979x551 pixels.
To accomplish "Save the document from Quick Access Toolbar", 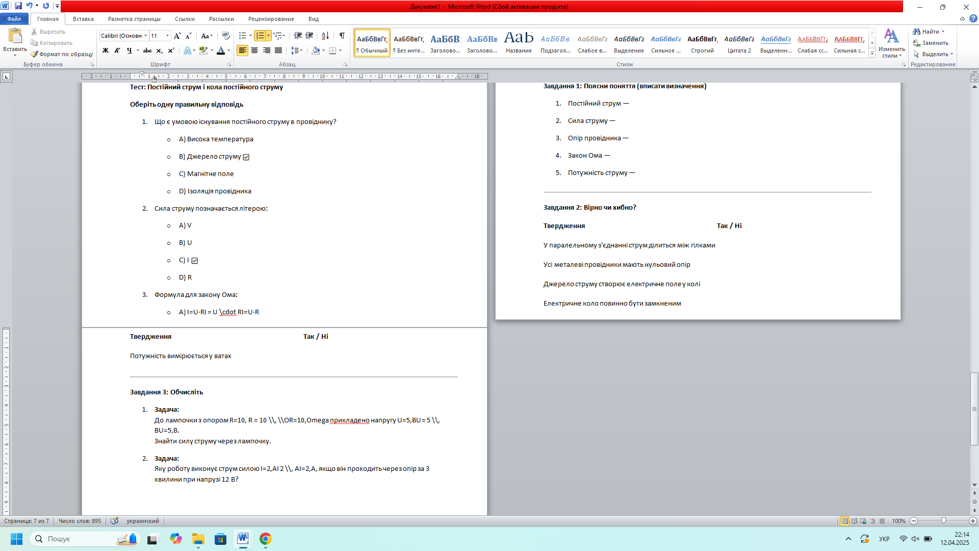I will pyautogui.click(x=18, y=6).
